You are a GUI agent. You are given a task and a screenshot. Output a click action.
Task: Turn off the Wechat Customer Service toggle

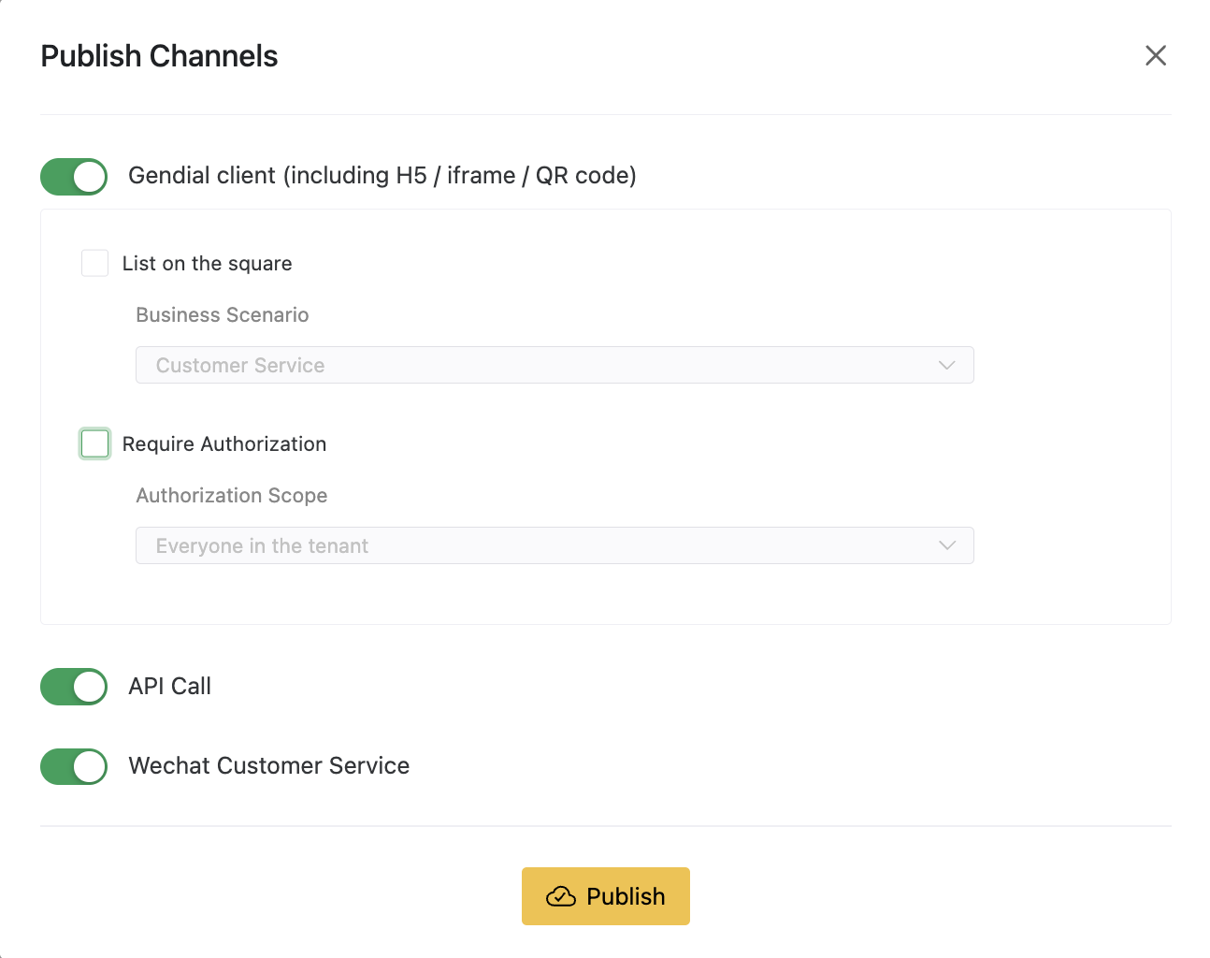point(74,766)
